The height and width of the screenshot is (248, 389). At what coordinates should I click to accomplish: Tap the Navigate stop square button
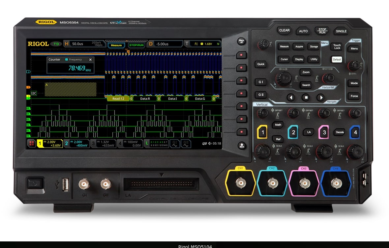306,97
